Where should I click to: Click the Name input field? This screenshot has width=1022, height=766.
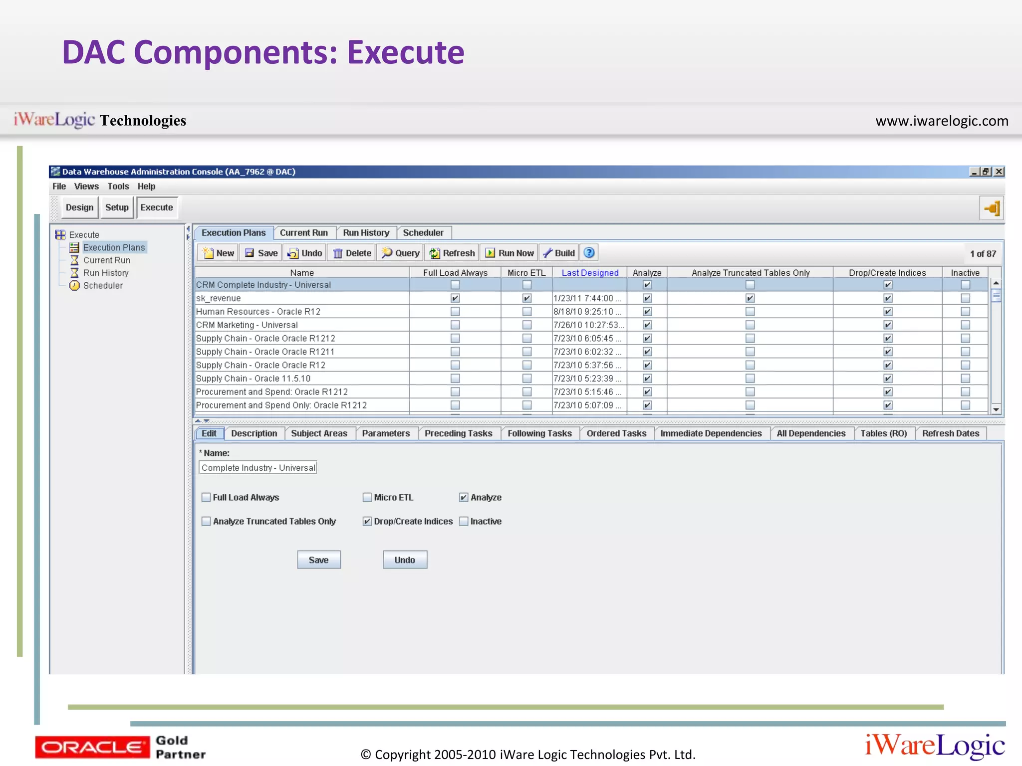pos(258,468)
